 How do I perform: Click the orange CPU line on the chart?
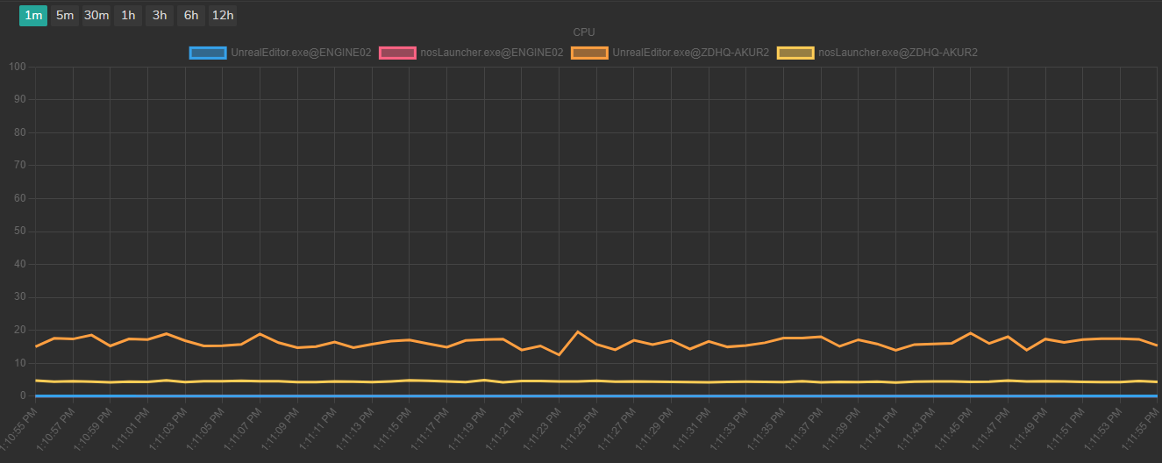point(260,334)
